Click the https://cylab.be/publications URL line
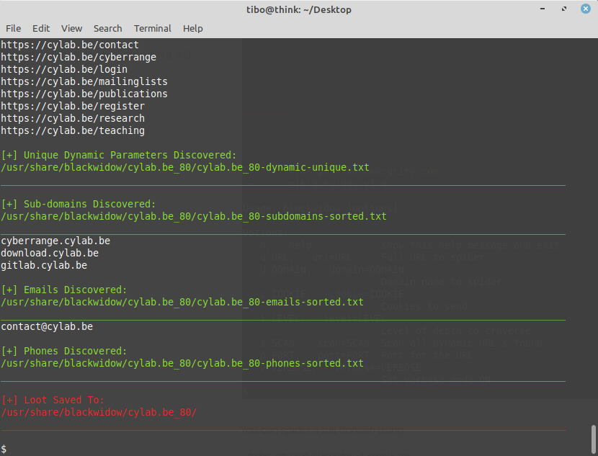Image resolution: width=598 pixels, height=456 pixels. pos(84,94)
